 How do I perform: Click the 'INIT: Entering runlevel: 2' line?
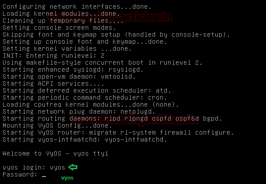pos(53,56)
